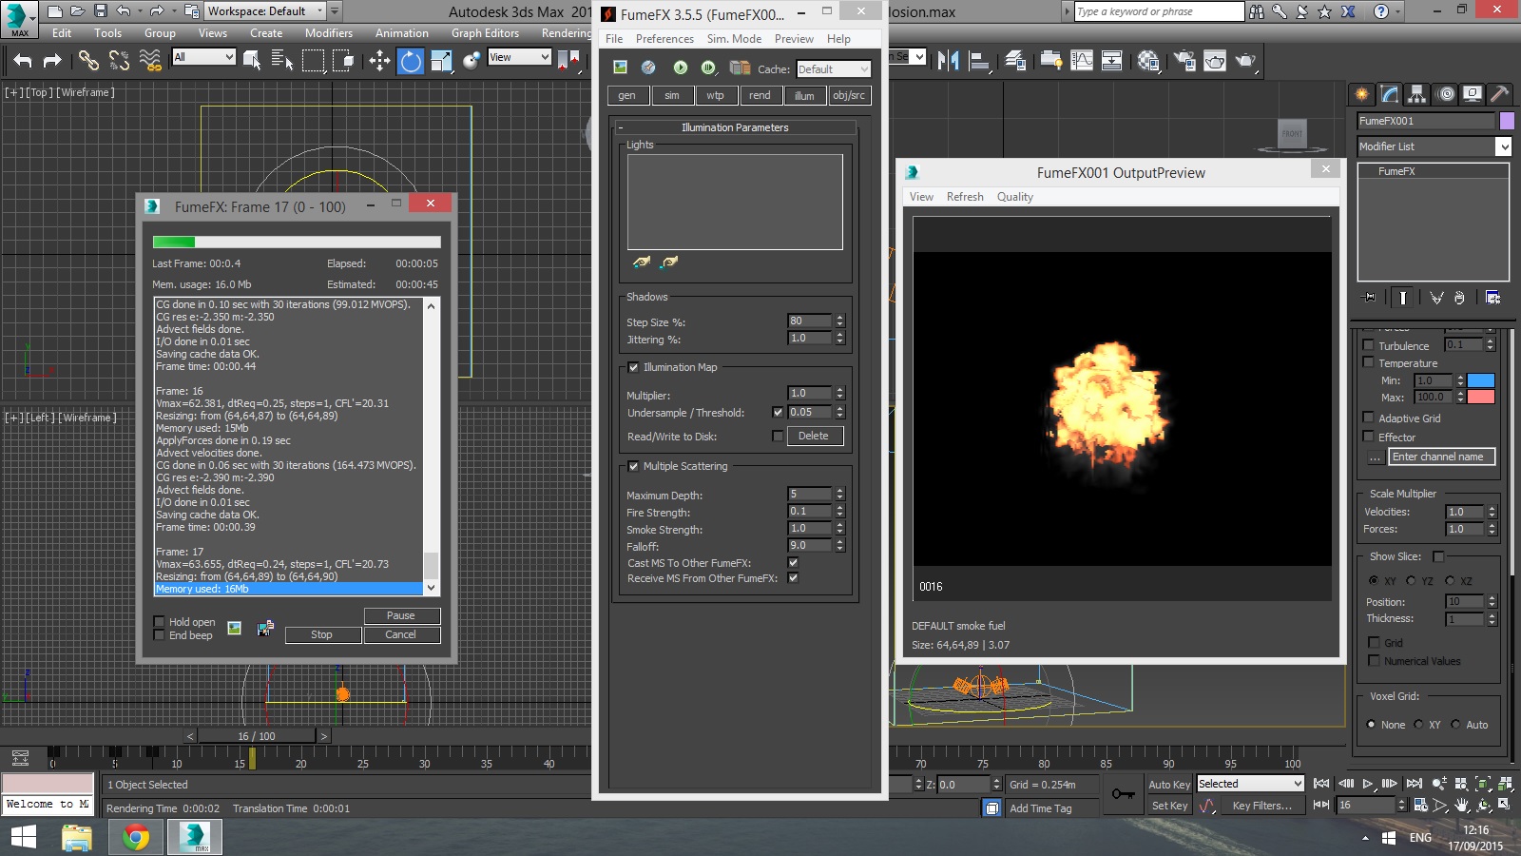Open the Create panel star tab
Viewport: 1521px width, 856px height.
[1362, 93]
